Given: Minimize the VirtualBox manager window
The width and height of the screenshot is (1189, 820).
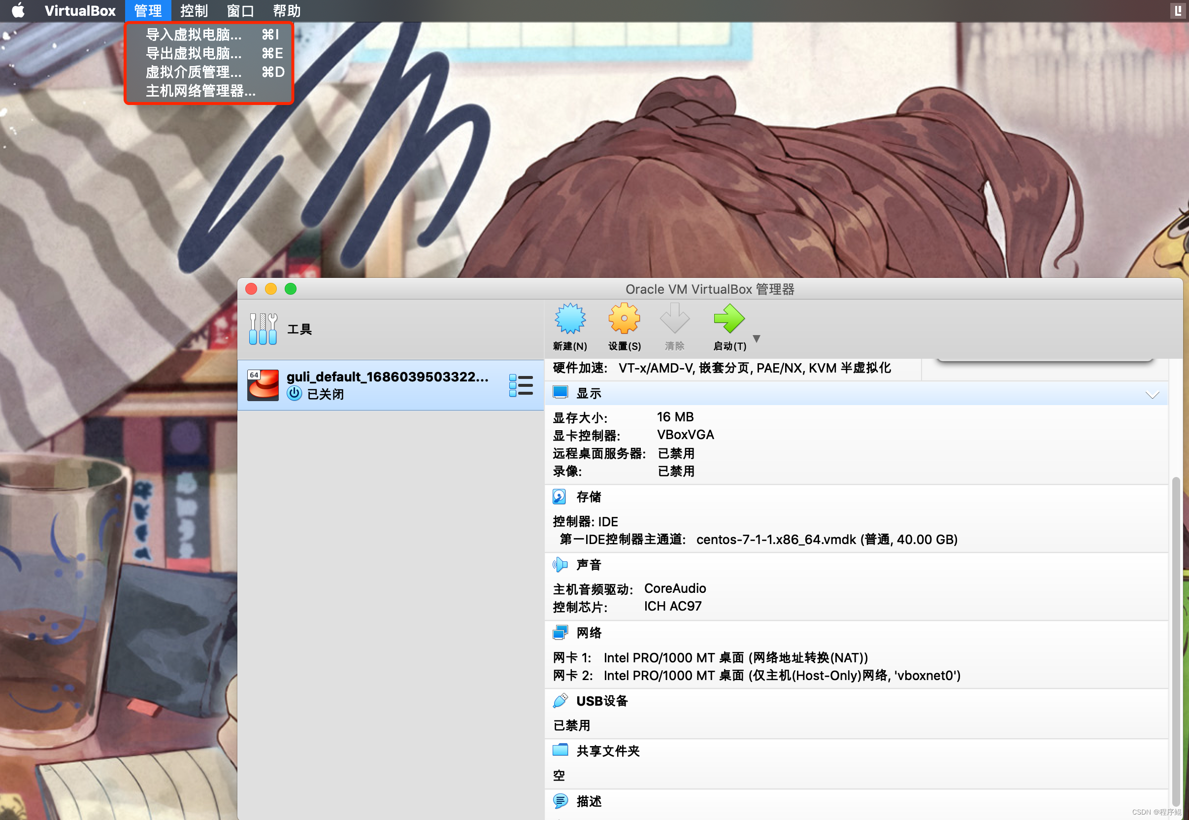Looking at the screenshot, I should point(270,289).
